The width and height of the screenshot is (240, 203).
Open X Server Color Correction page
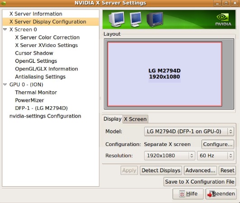click(47, 38)
